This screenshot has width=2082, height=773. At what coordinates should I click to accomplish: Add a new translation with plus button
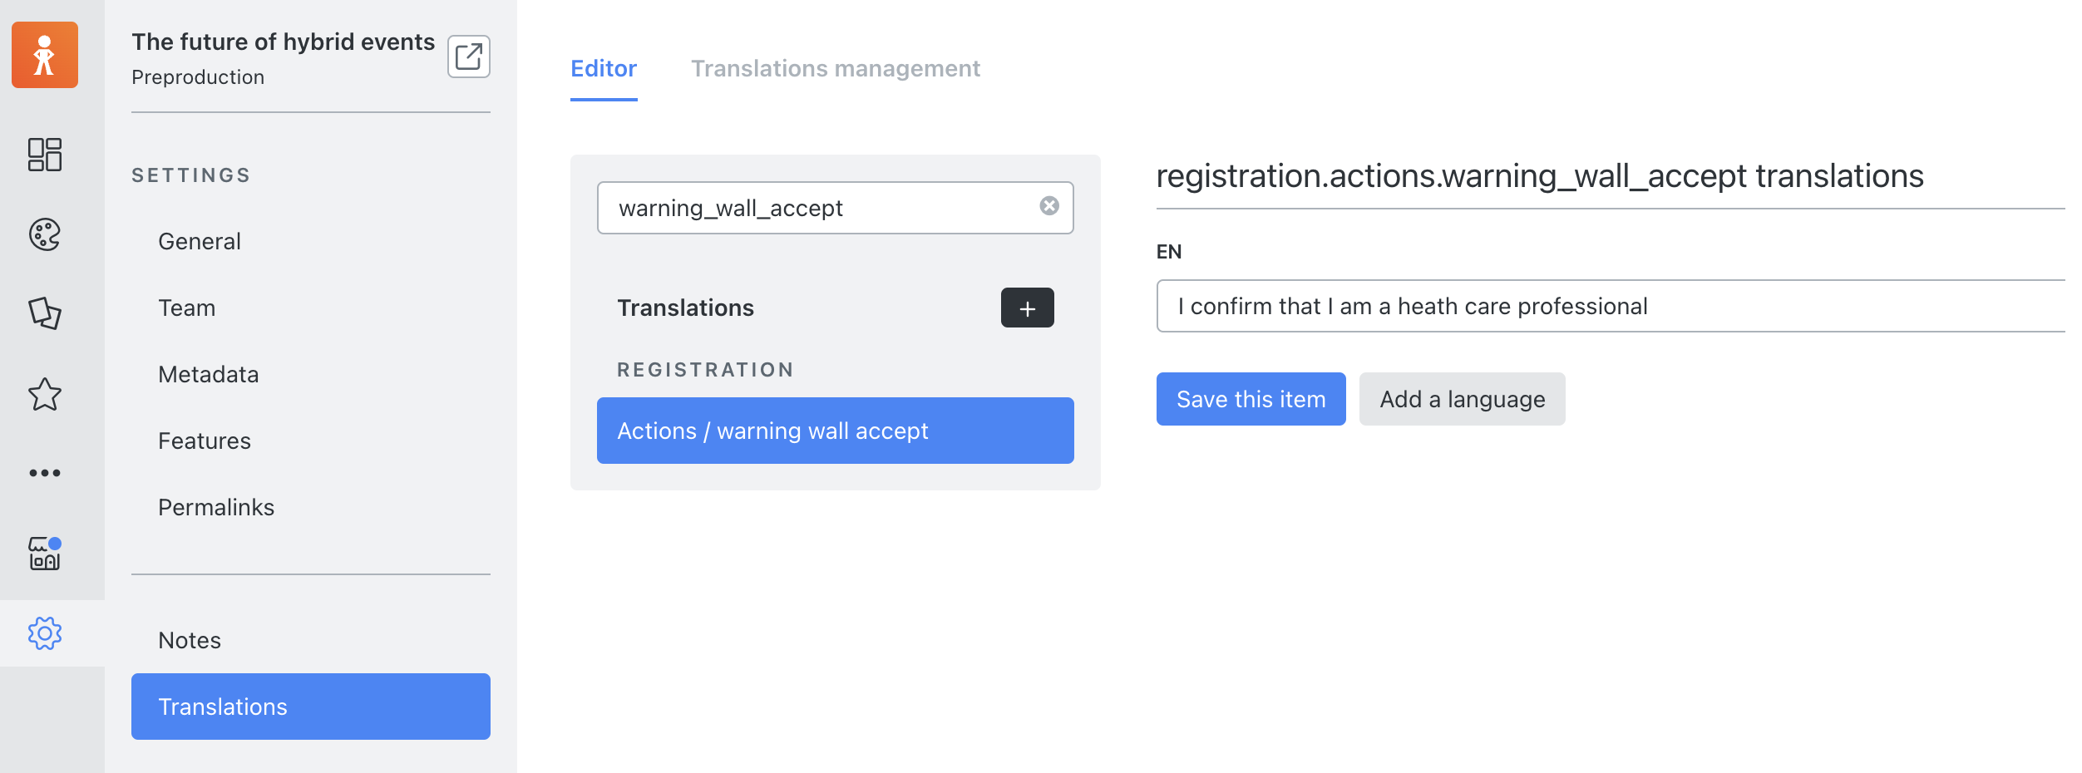point(1028,308)
